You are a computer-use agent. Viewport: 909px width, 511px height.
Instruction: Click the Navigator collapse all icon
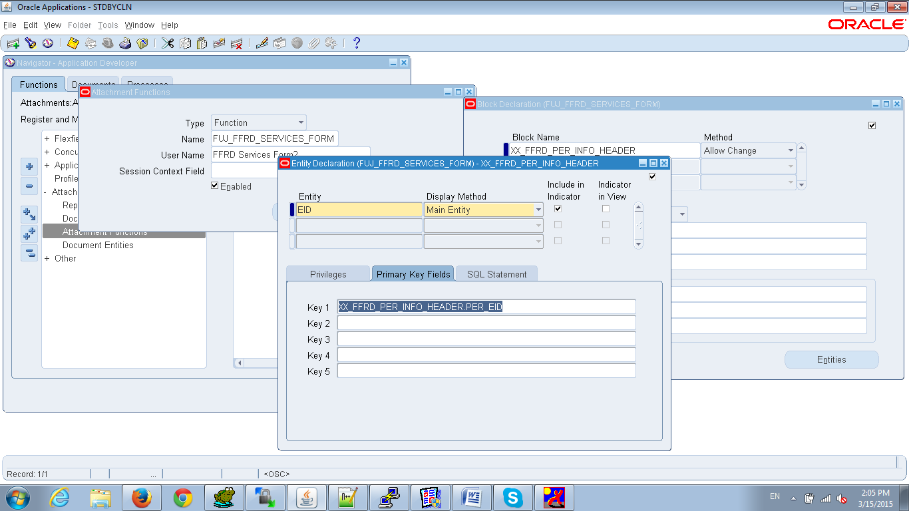pyautogui.click(x=29, y=253)
